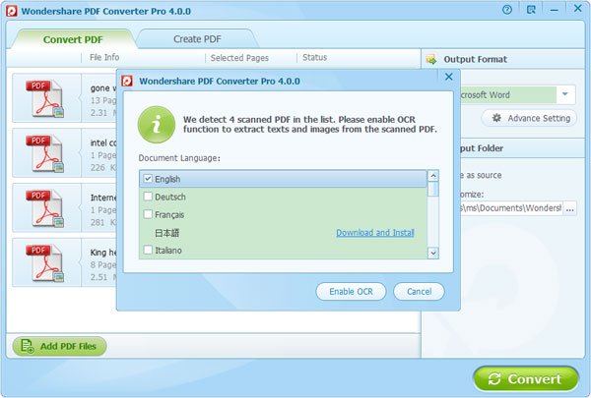Select PDF icon of 'gone' file
Viewport: 591px width, 398px height.
click(x=45, y=98)
